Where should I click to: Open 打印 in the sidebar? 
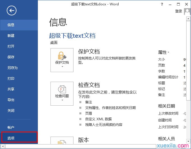[19, 78]
